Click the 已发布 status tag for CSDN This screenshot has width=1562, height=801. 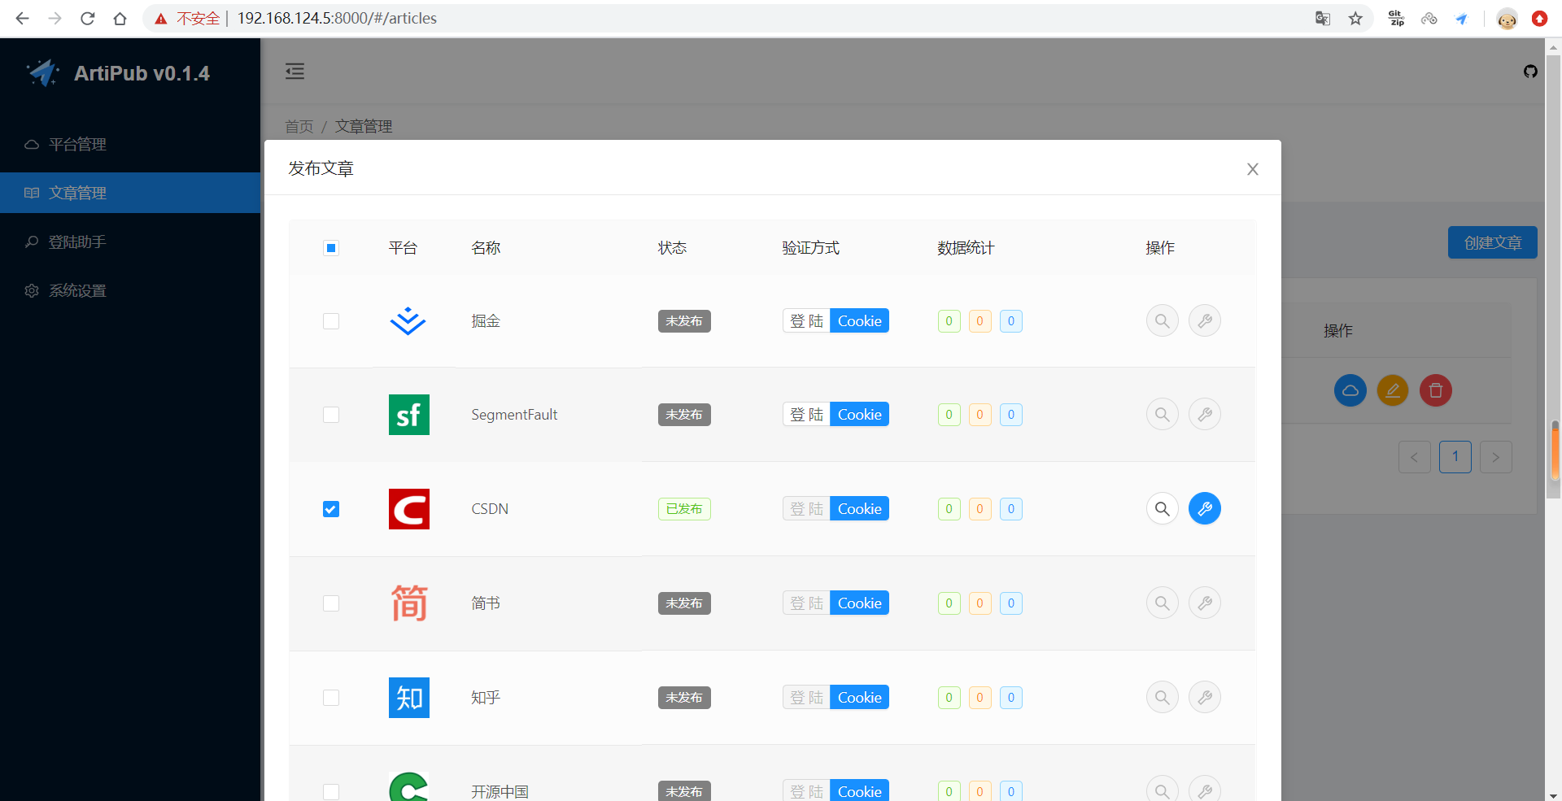(x=684, y=509)
